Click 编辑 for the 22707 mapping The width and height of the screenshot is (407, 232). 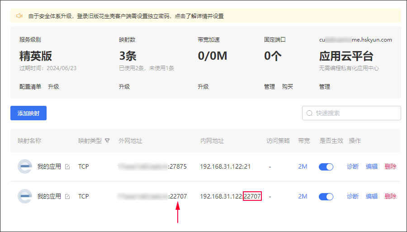coord(372,196)
